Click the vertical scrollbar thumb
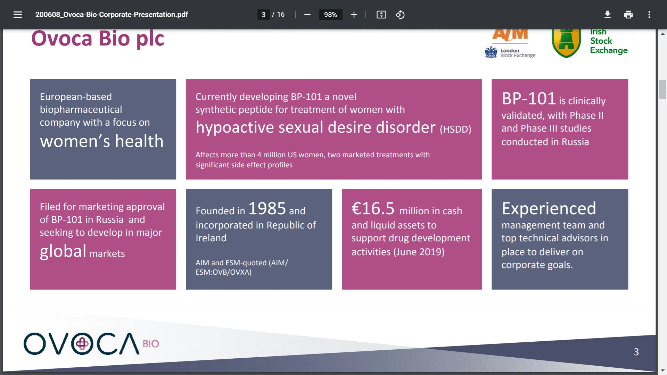Image resolution: width=667 pixels, height=375 pixels. (662, 90)
